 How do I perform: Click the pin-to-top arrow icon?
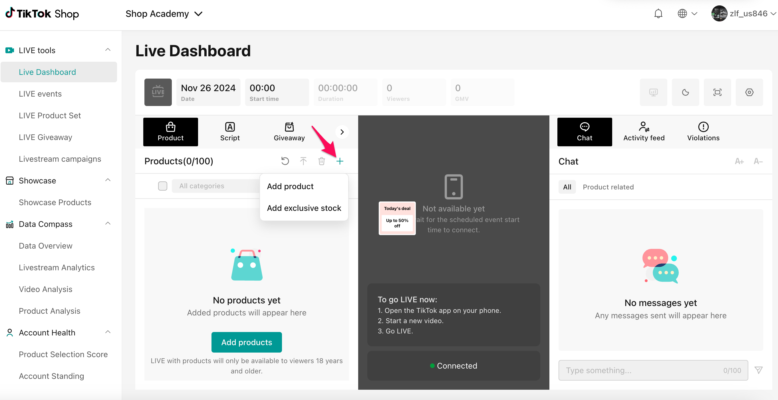pyautogui.click(x=303, y=161)
